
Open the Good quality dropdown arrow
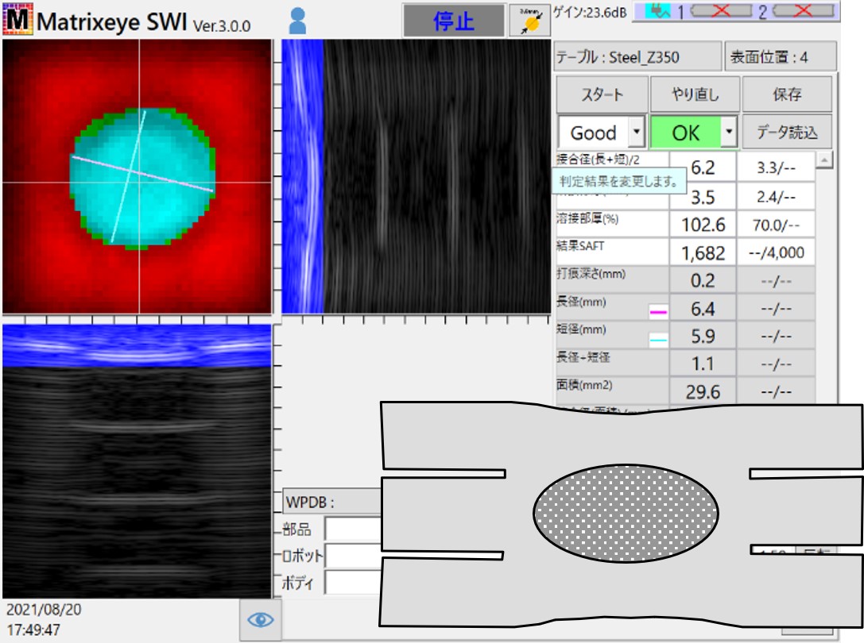[x=635, y=133]
